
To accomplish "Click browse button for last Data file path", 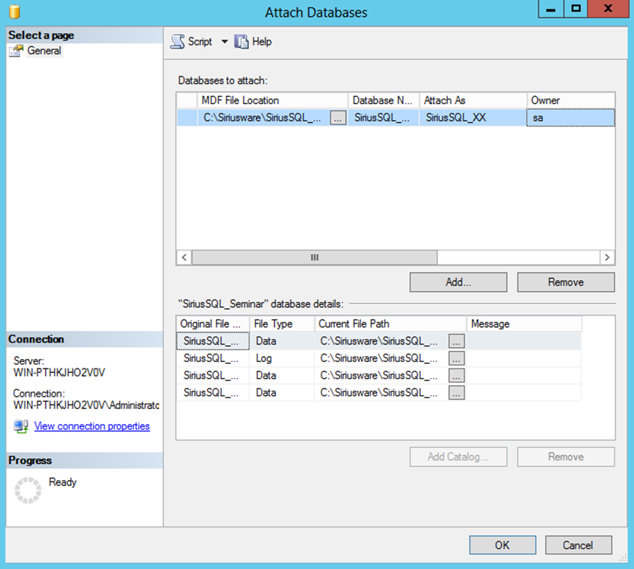I will [x=457, y=393].
